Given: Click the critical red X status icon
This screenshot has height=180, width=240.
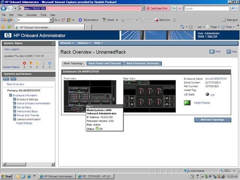Looking at the screenshot, I should coord(24,63).
